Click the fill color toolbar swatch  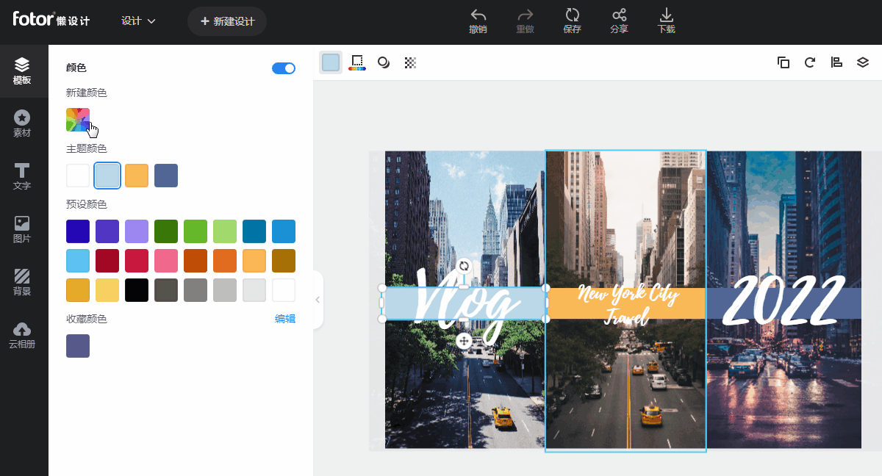click(331, 62)
